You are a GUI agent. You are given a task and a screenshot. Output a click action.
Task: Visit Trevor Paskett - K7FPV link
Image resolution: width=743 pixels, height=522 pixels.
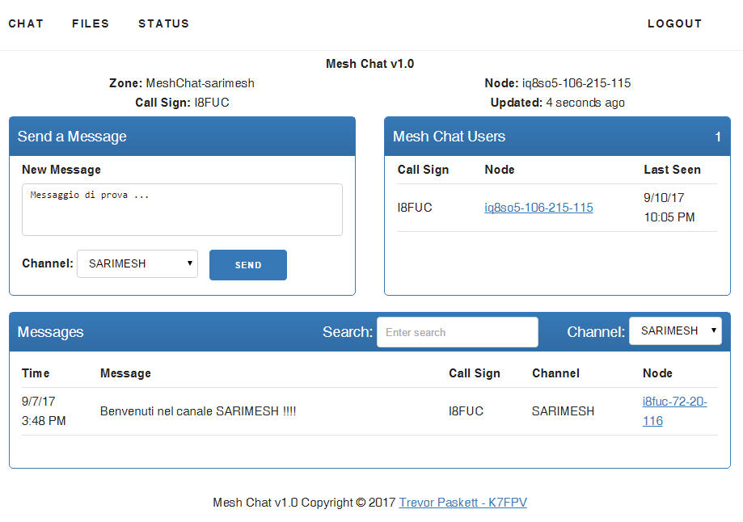[x=463, y=503]
